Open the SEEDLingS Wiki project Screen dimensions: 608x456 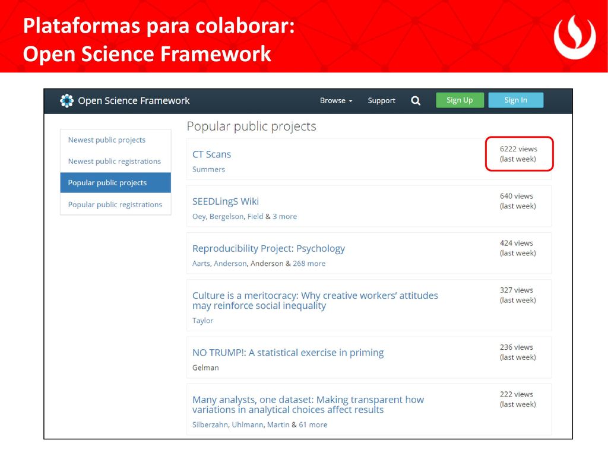[226, 201]
